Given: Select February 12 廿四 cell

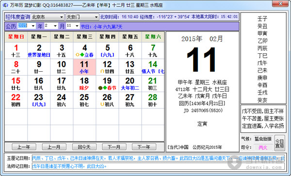Looking at the screenshot, I should click(x=108, y=67).
